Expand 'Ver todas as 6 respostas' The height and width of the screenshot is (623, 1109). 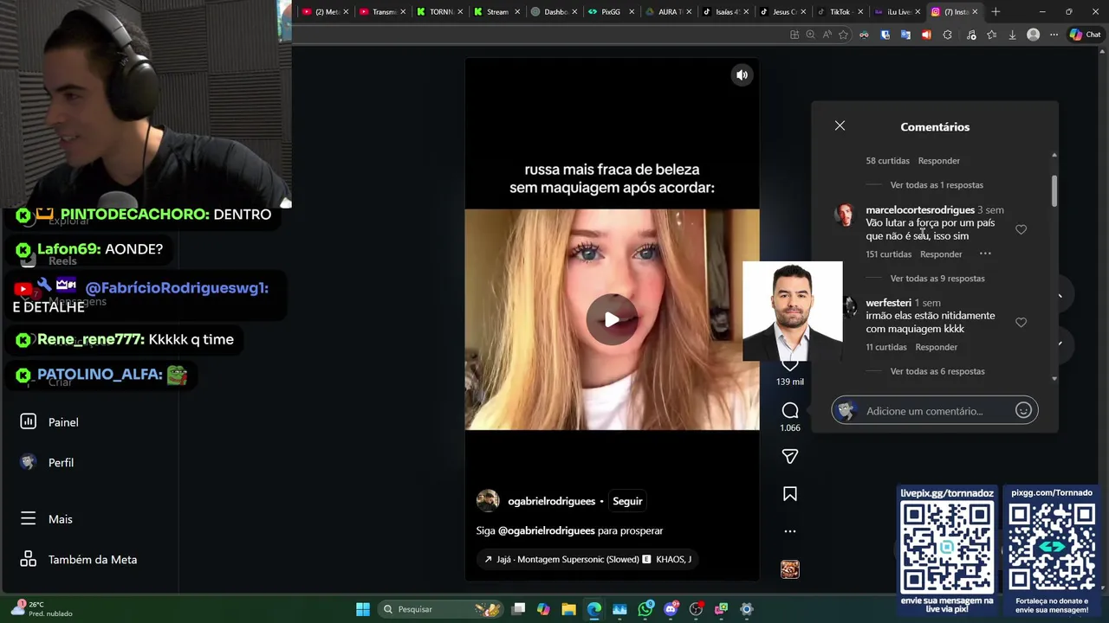[x=937, y=371]
